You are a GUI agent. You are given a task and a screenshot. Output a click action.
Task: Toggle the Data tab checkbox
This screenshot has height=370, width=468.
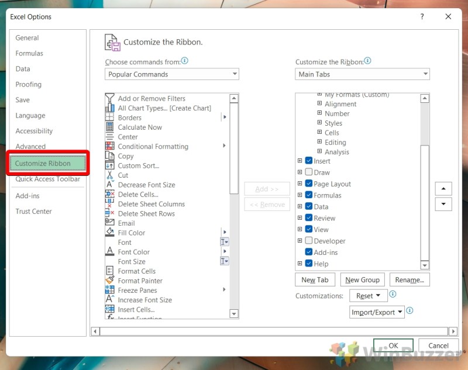click(309, 206)
